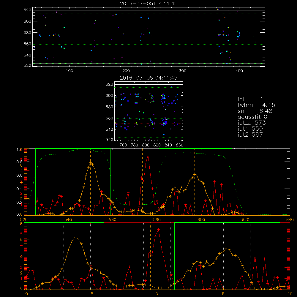The width and height of the screenshot is (297, 297).
Task: Click x-axis tick label 100 on the top plot
Action: click(69, 71)
